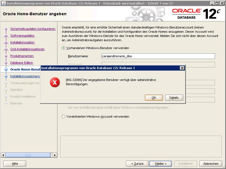226x169 pixels.
Task: Click the current step 'Oracle Home-Benutzer' in the sidebar
Action: coord(25,69)
